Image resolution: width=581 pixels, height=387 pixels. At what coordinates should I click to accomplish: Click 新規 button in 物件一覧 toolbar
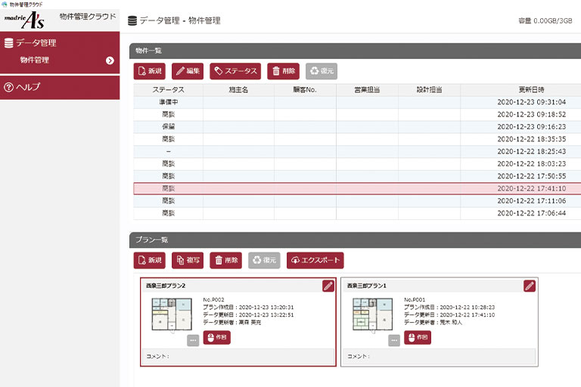149,71
